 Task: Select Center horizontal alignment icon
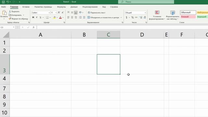pyautogui.click(x=72, y=17)
